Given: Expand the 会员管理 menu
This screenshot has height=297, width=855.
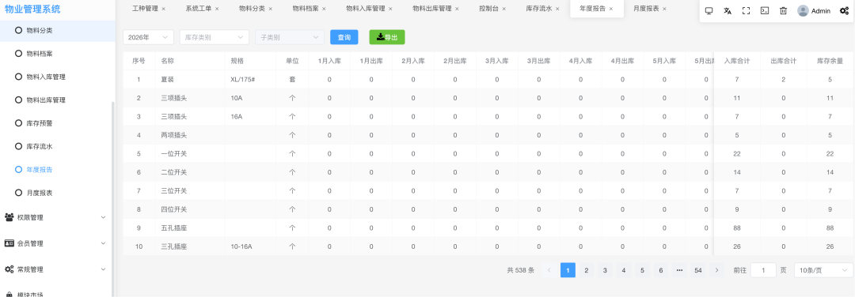Looking at the screenshot, I should point(57,243).
